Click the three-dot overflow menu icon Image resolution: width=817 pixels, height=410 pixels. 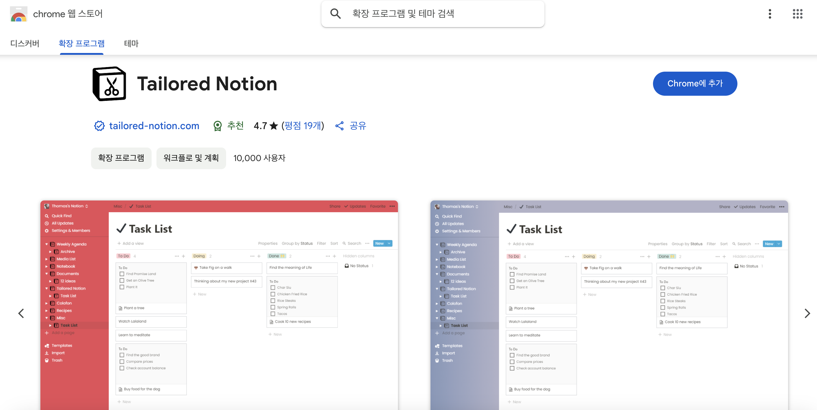click(770, 14)
